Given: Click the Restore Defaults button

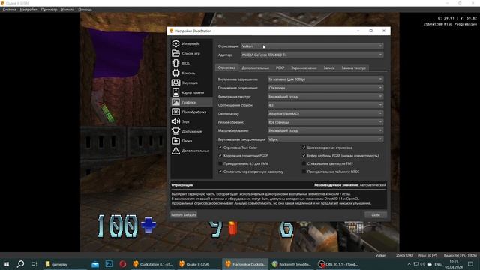Looking at the screenshot, I should point(184,215).
